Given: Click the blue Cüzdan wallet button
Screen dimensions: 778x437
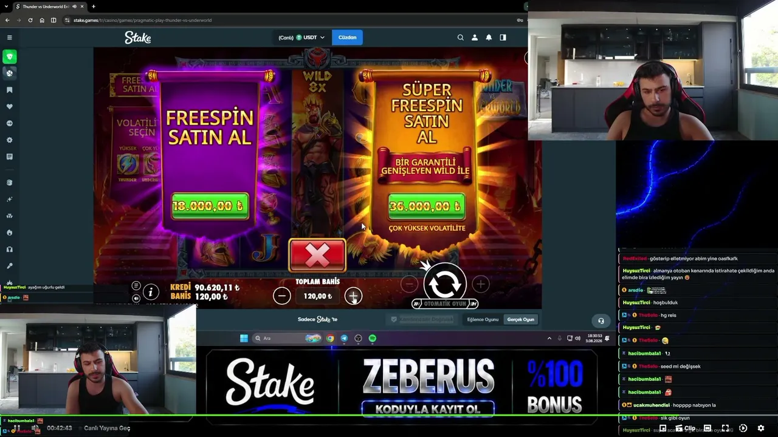Looking at the screenshot, I should [348, 38].
